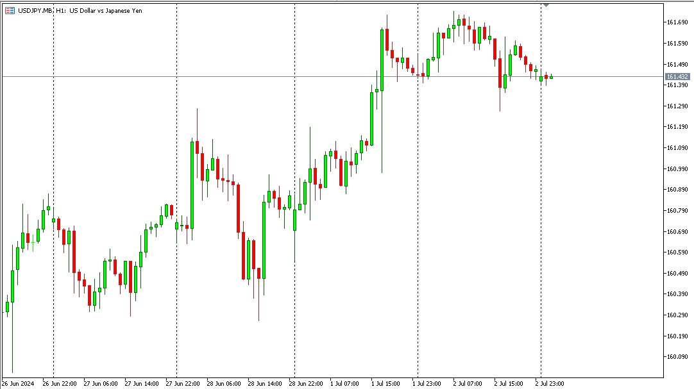
Task: Click the 160.990 price scale label
Action: 677,169
